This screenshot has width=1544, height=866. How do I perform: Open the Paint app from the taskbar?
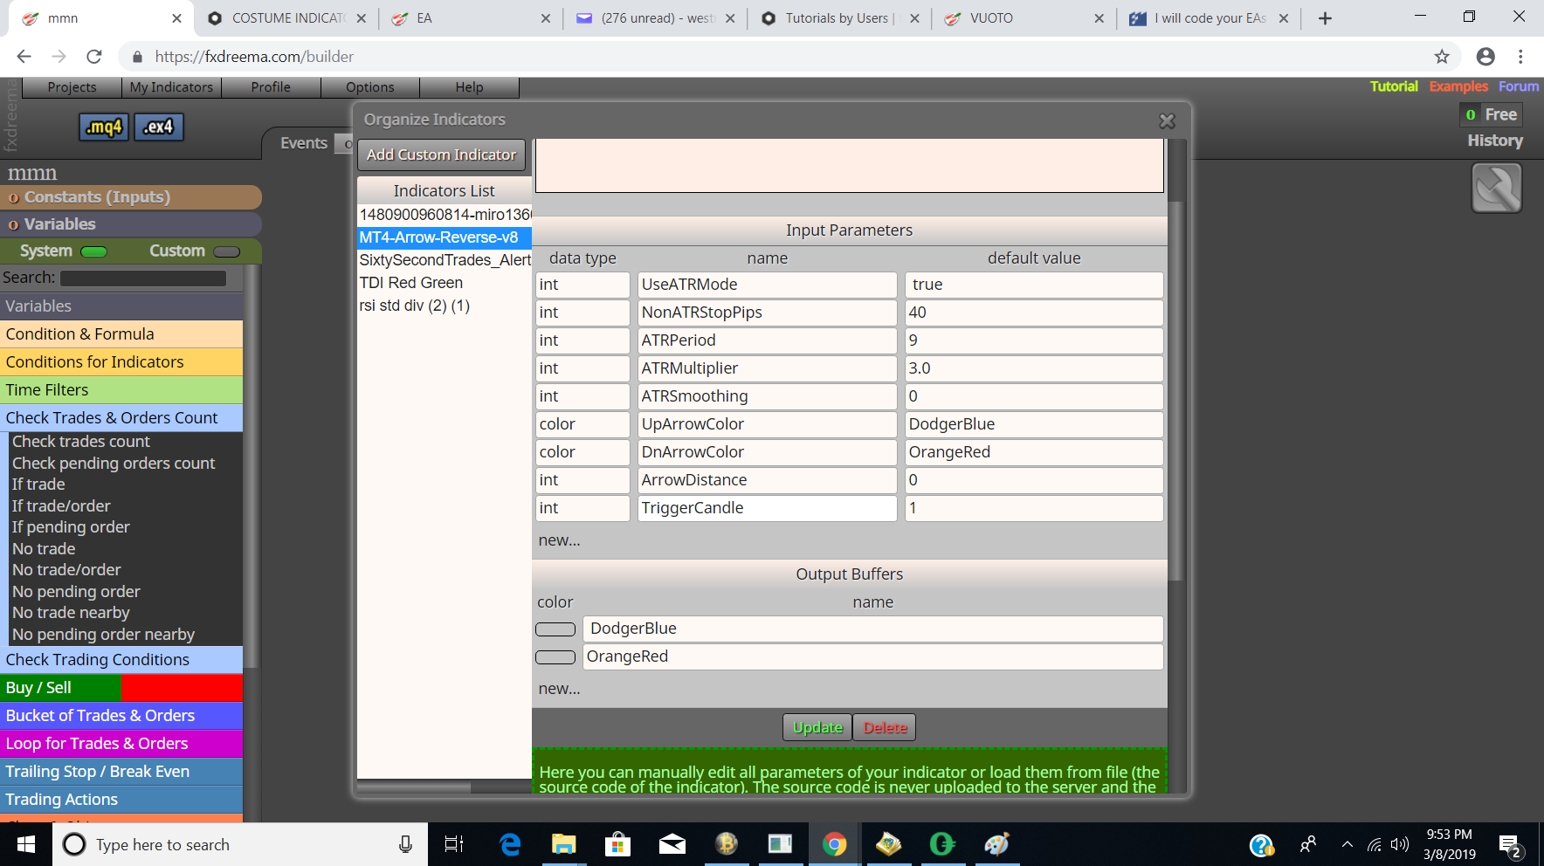pos(996,844)
